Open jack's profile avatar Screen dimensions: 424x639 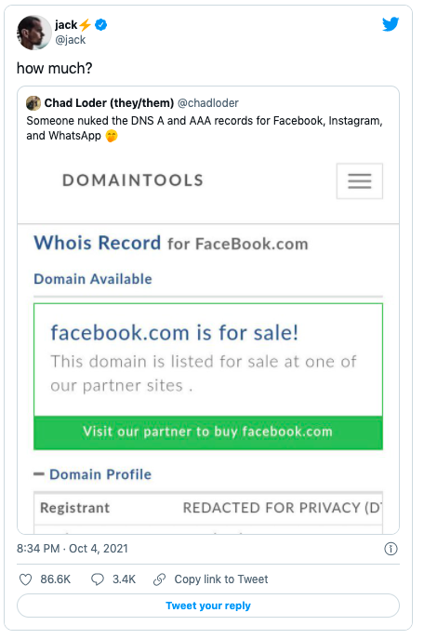33,33
